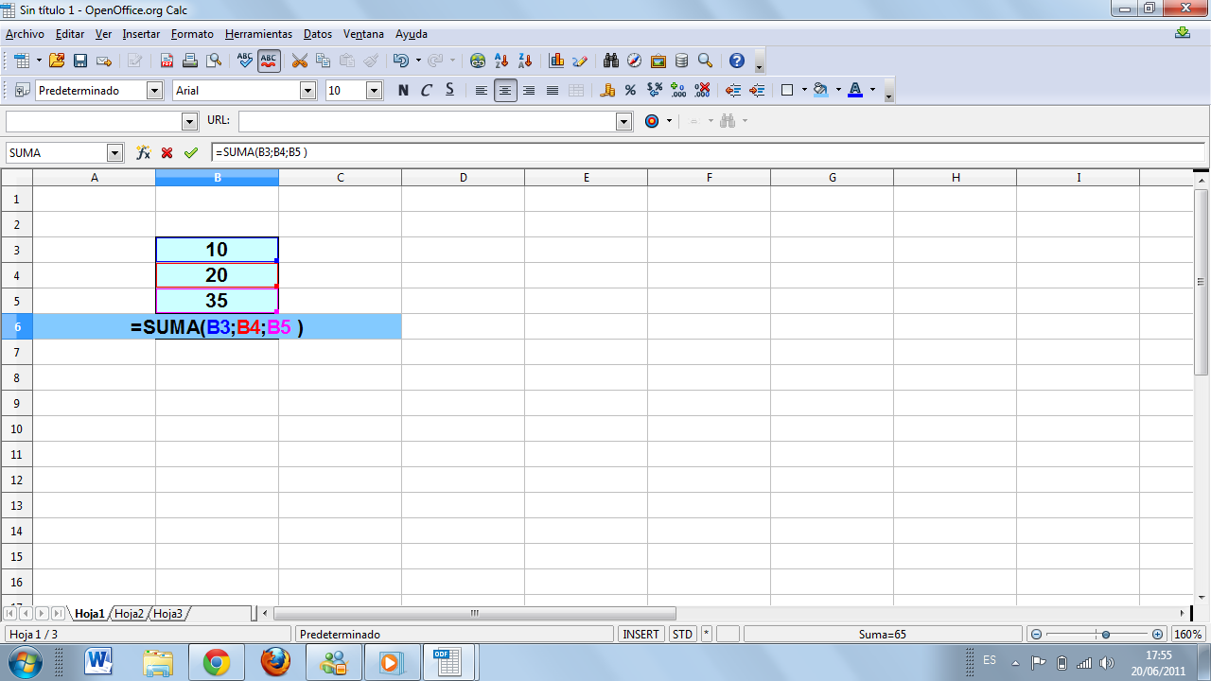Image resolution: width=1211 pixels, height=681 pixels.
Task: Toggle bold formatting with the N icon
Action: coord(402,90)
